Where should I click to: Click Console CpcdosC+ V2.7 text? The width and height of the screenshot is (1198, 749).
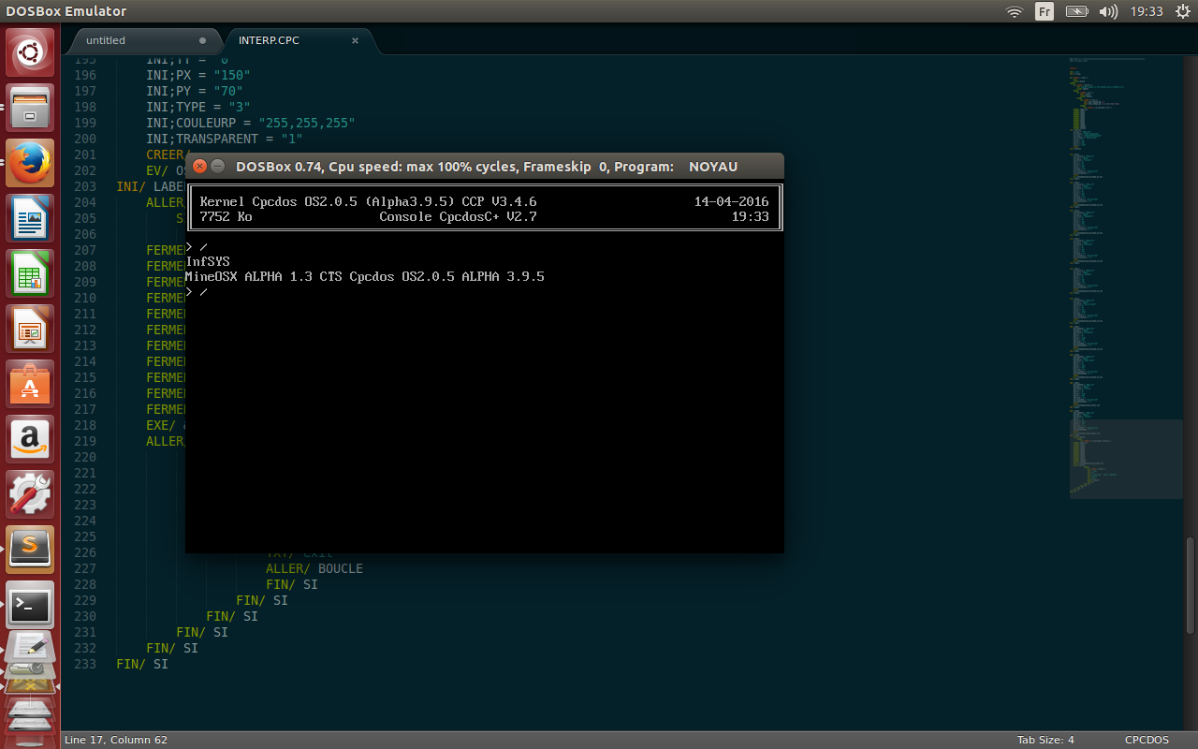[458, 217]
